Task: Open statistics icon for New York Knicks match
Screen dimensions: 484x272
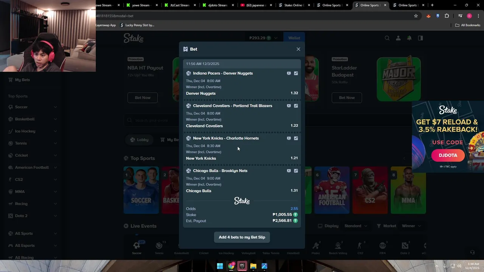Action: [296, 138]
